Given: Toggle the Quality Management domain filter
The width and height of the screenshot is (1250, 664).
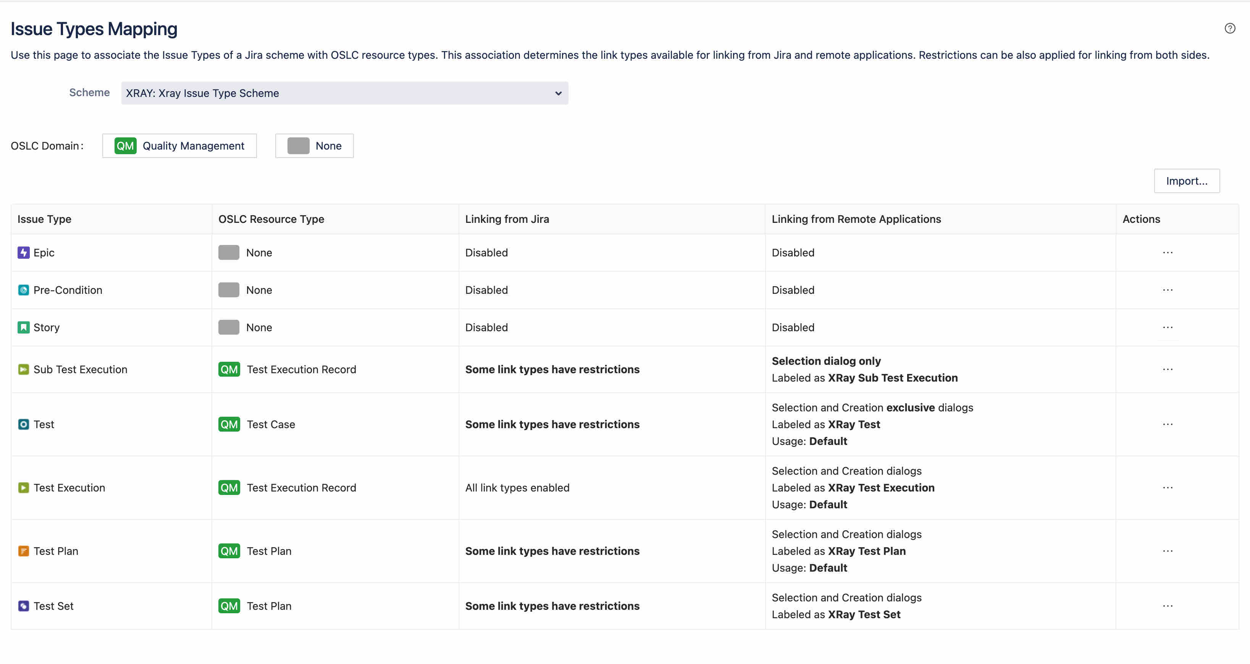Looking at the screenshot, I should click(179, 146).
